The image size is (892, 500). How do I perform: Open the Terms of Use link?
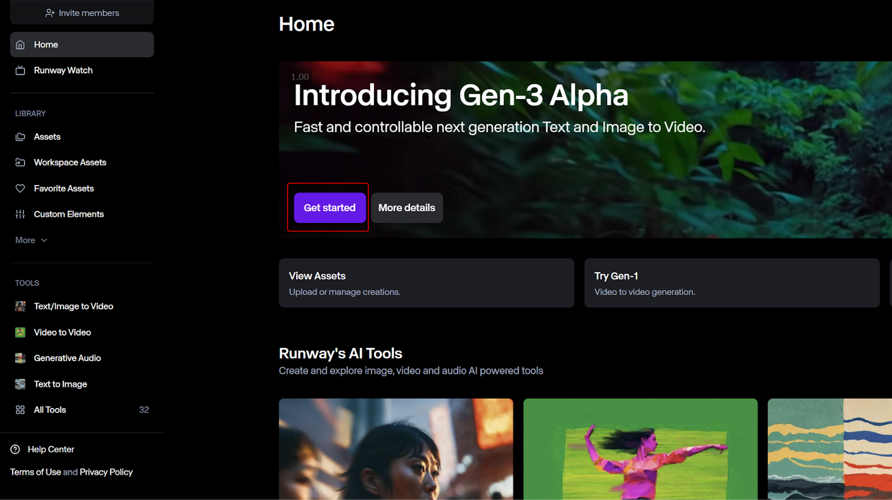coord(36,472)
